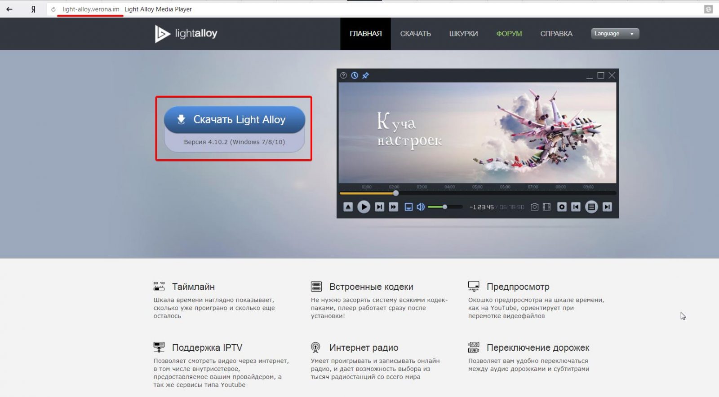This screenshot has height=397, width=719.
Task: Open the СПРАВКА menu item
Action: (x=556, y=34)
